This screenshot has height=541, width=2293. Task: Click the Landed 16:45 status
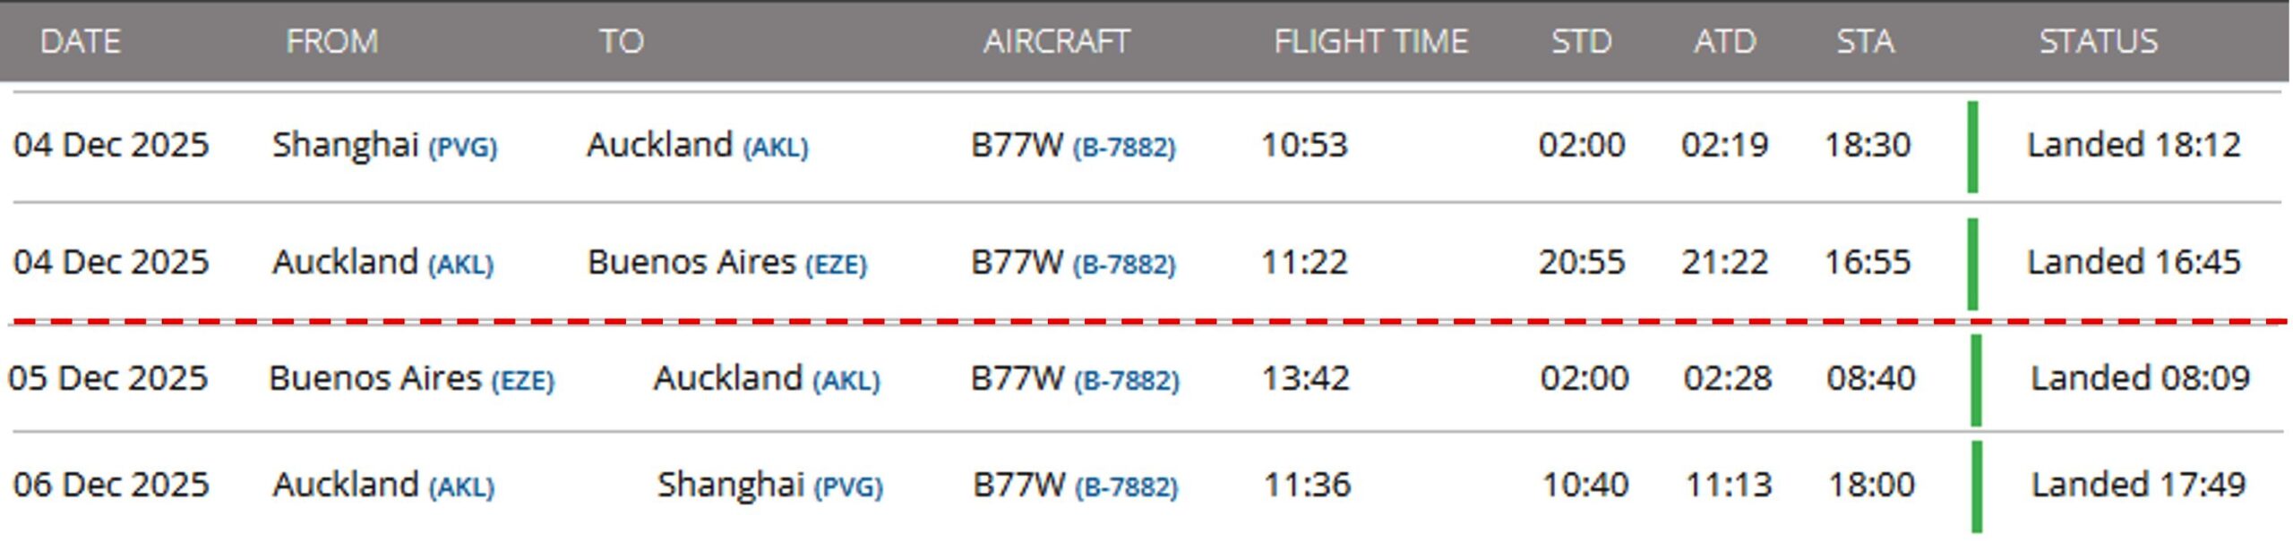(x=2133, y=262)
